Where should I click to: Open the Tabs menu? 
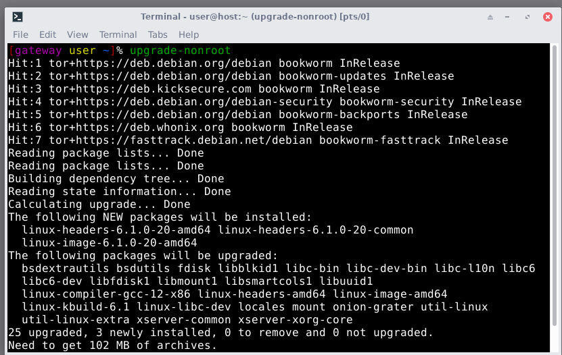coord(158,34)
